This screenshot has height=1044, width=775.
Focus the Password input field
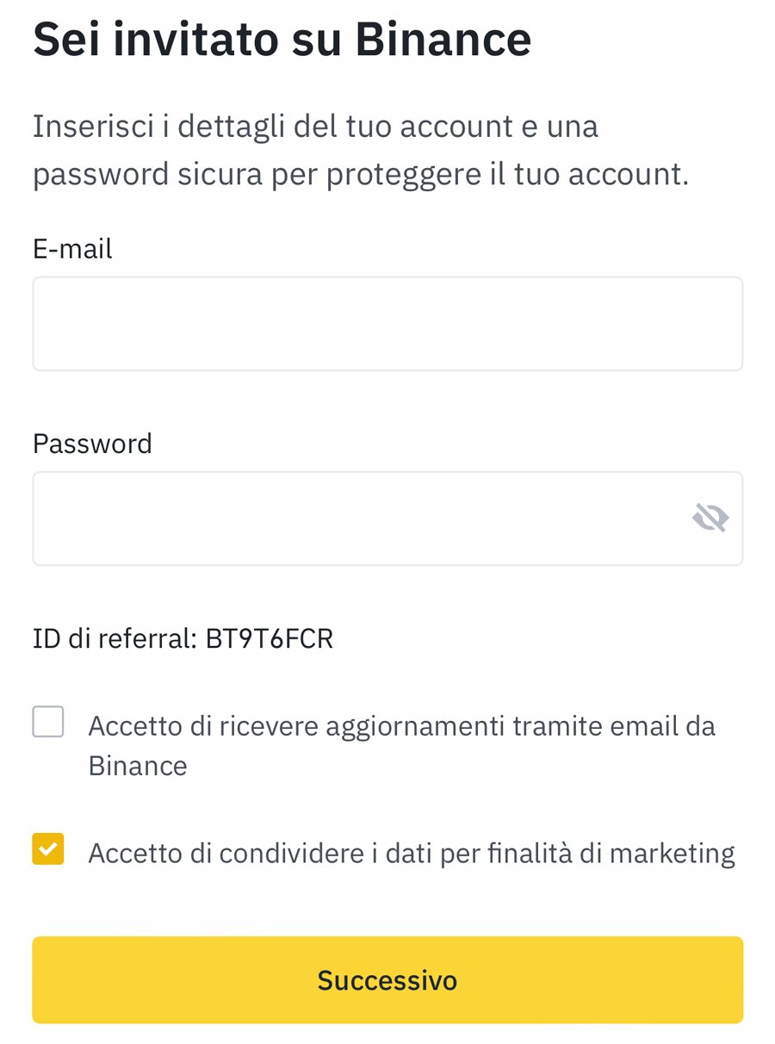click(353, 519)
